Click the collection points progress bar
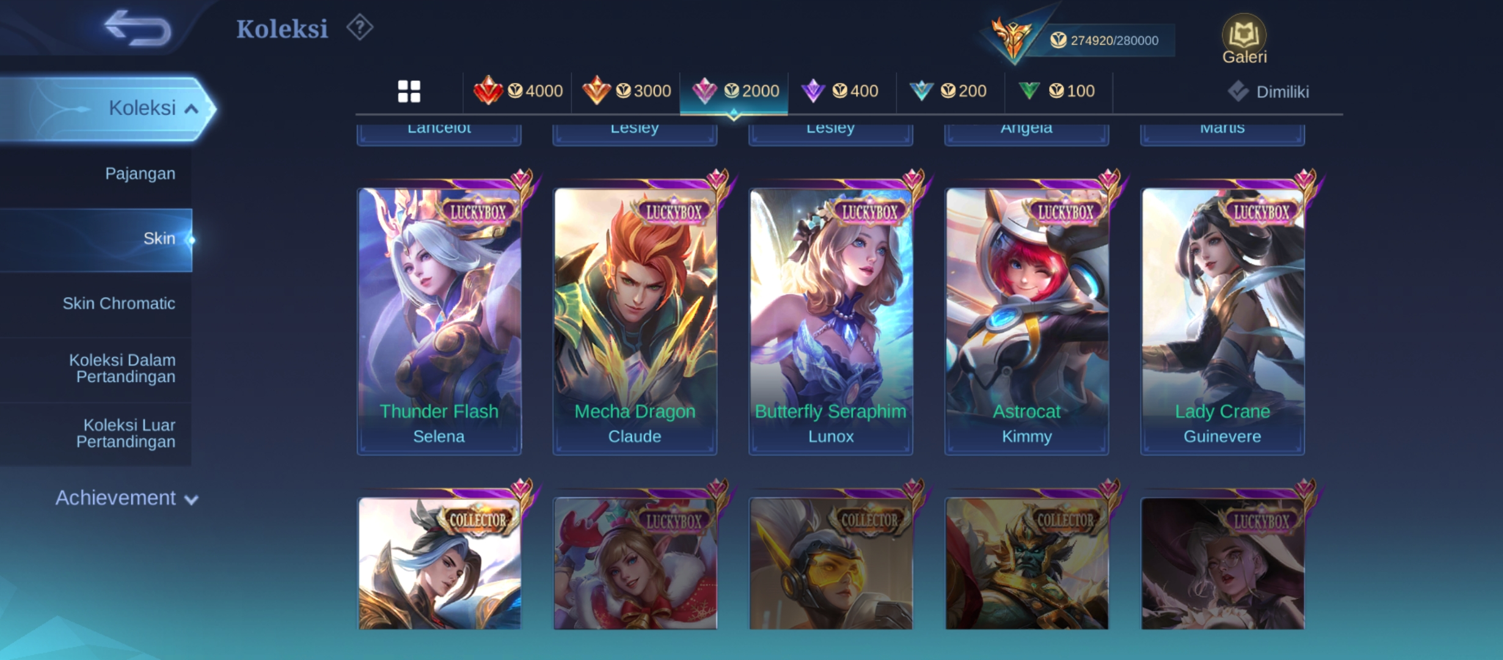 [1100, 40]
